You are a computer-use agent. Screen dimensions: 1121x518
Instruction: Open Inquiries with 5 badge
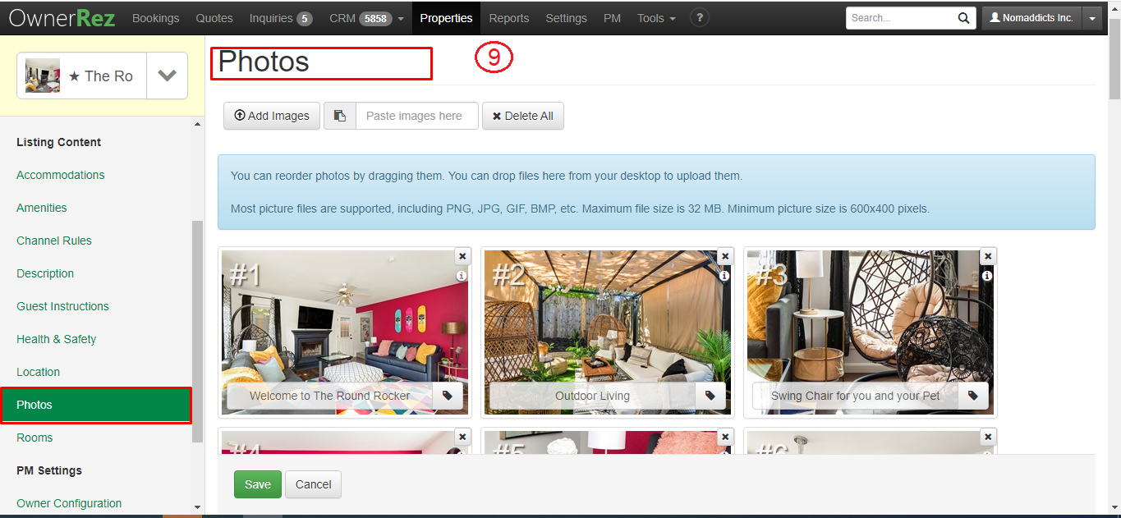coord(281,18)
